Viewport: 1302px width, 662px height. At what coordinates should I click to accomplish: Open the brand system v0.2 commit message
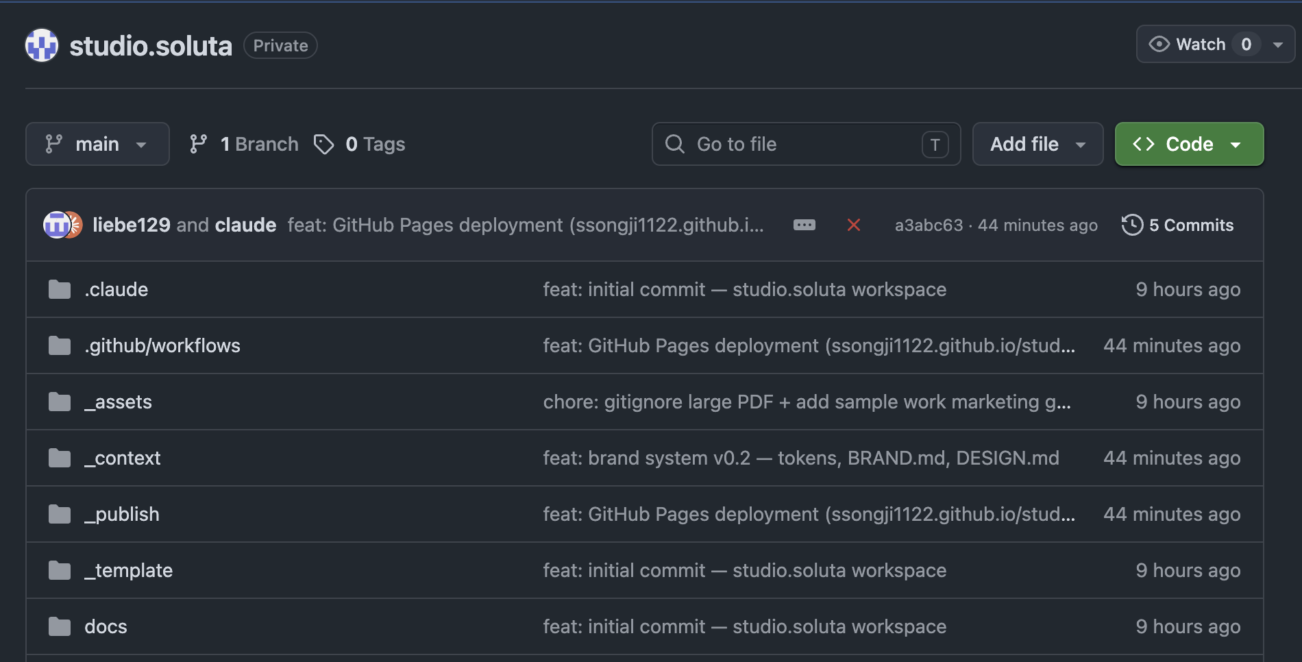click(x=801, y=458)
